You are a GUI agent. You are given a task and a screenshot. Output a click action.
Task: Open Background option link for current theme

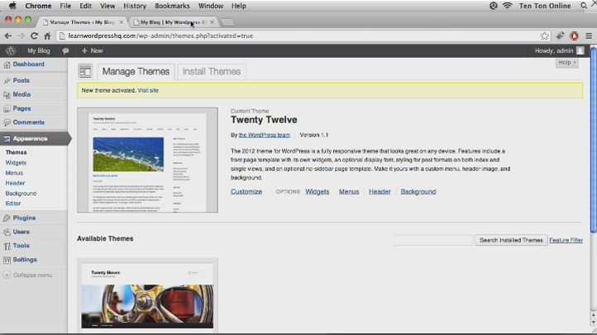pos(418,191)
